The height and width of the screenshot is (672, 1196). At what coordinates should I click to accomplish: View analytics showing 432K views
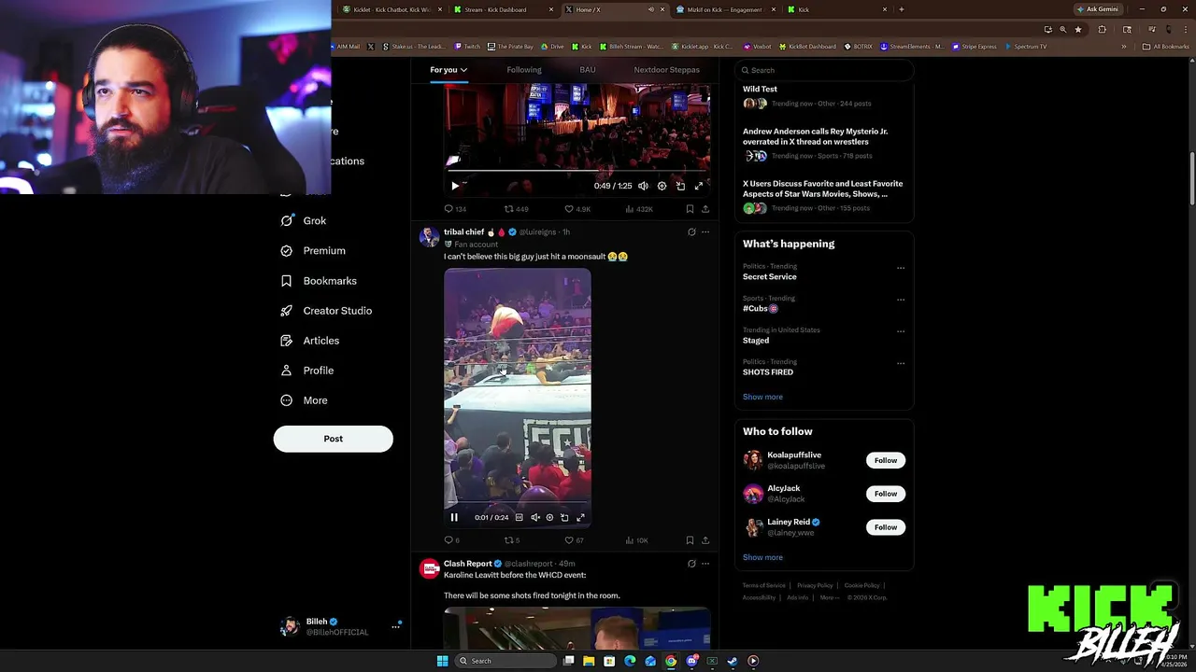639,209
